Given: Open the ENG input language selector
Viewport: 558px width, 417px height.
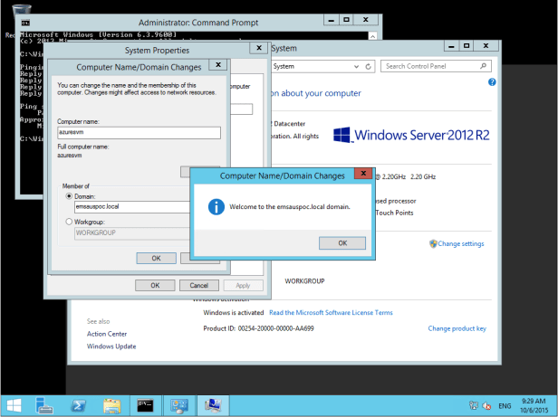Looking at the screenshot, I should pos(505,406).
